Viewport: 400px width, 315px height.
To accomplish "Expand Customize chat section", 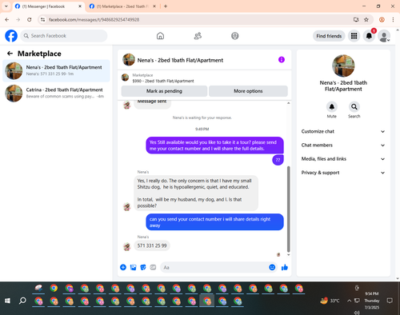I will (343, 131).
